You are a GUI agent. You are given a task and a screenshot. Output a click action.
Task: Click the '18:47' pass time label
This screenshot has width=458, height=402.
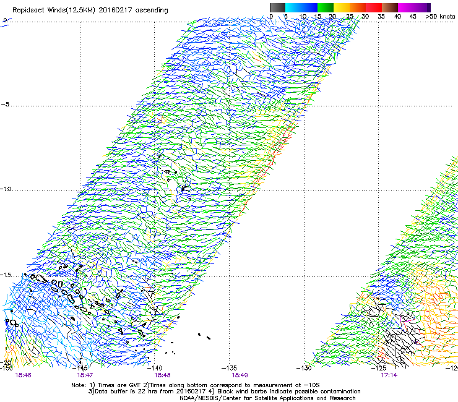click(85, 375)
